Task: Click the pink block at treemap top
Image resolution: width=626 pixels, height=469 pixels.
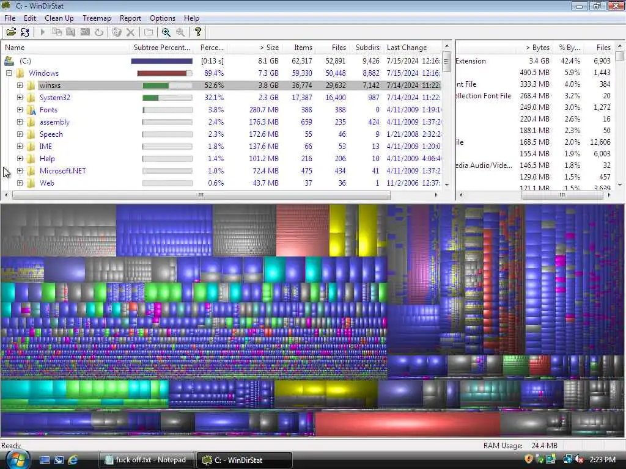Action: pos(303,230)
